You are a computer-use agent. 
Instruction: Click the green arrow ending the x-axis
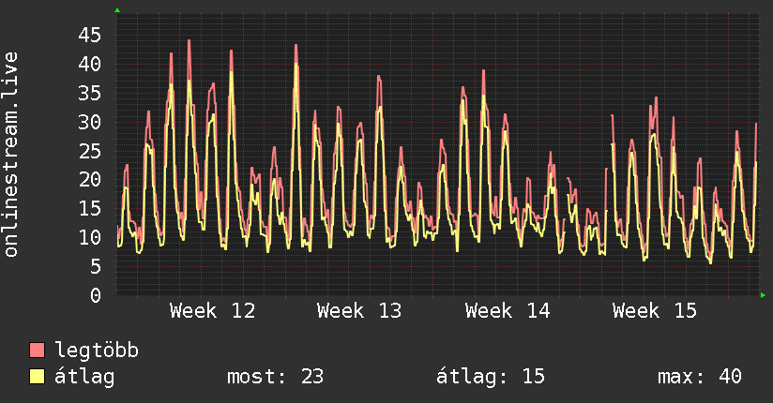pos(763,295)
